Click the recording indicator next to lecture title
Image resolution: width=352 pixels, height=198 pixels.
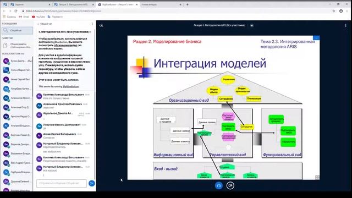pos(252,25)
